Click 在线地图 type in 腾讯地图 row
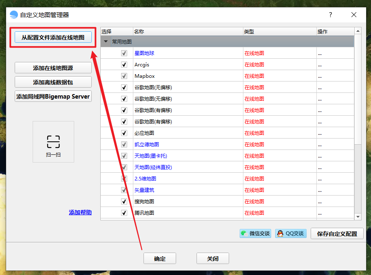Viewport: 371px width, 275px height. click(254, 213)
